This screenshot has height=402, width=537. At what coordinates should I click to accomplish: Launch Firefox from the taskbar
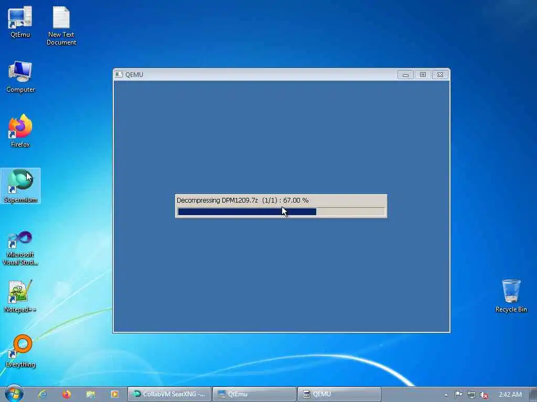67,394
